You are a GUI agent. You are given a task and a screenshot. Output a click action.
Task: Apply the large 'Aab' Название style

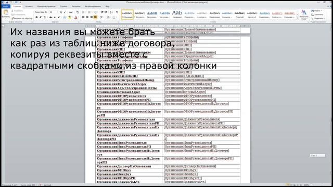pyautogui.click(x=177, y=15)
